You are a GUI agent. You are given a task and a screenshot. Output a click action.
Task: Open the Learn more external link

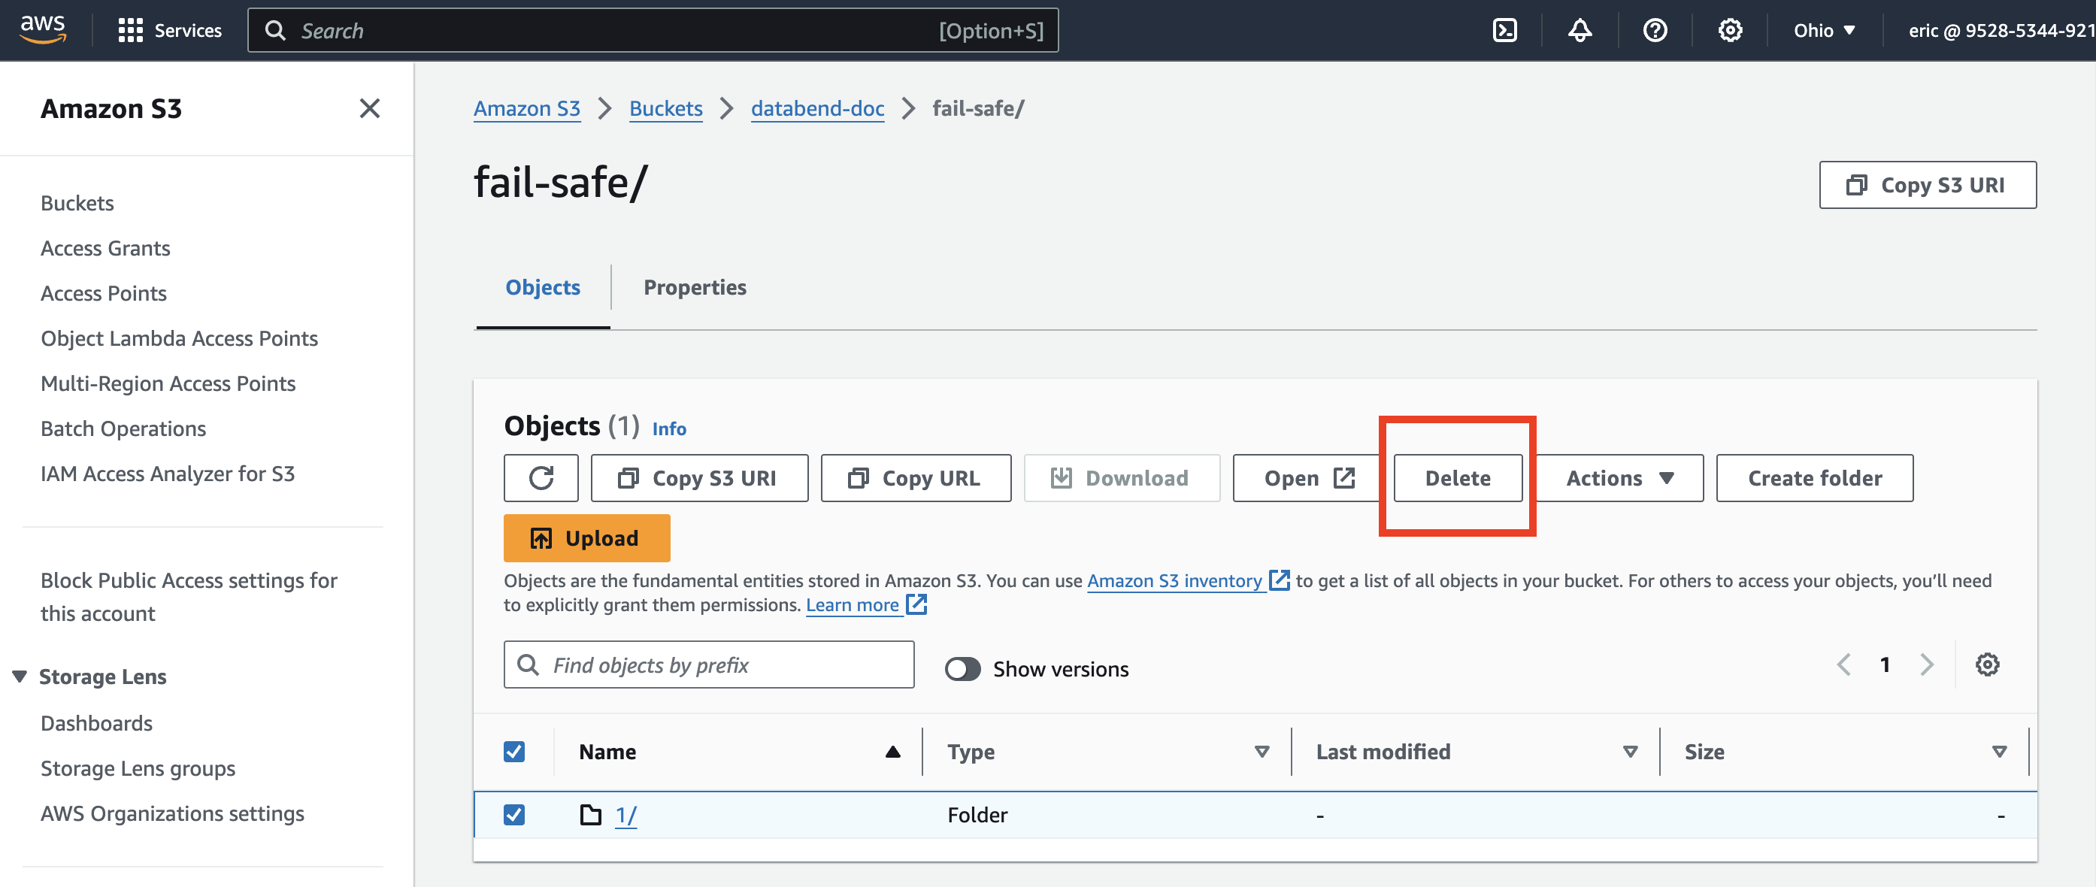tap(866, 604)
